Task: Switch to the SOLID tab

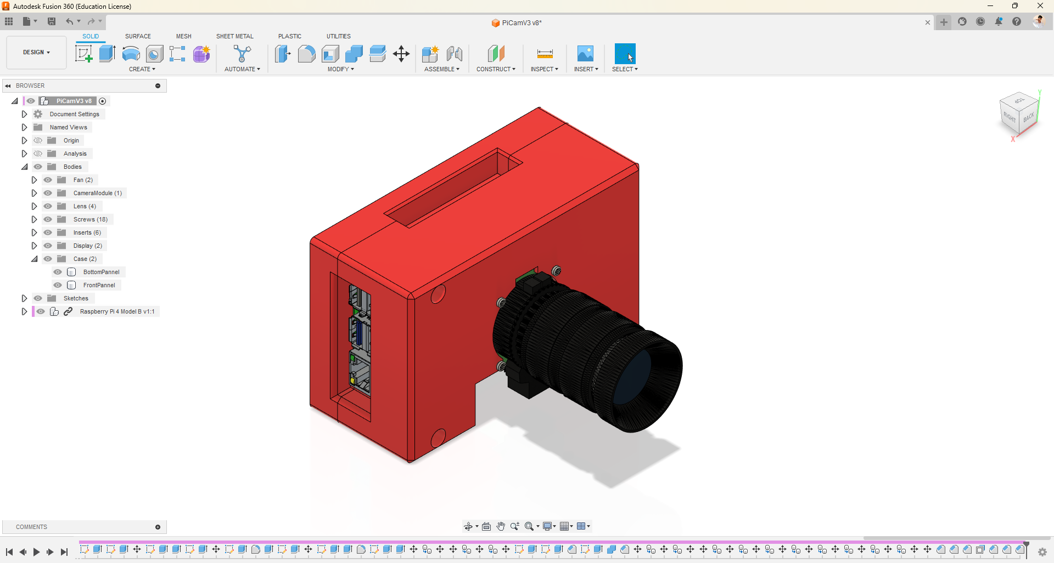Action: pyautogui.click(x=91, y=36)
